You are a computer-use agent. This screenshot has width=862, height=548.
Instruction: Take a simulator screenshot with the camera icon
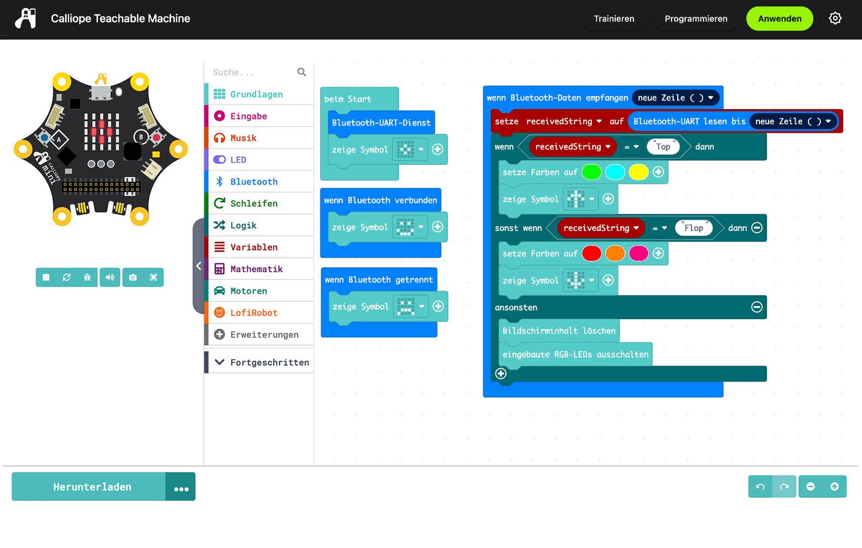[x=133, y=278]
